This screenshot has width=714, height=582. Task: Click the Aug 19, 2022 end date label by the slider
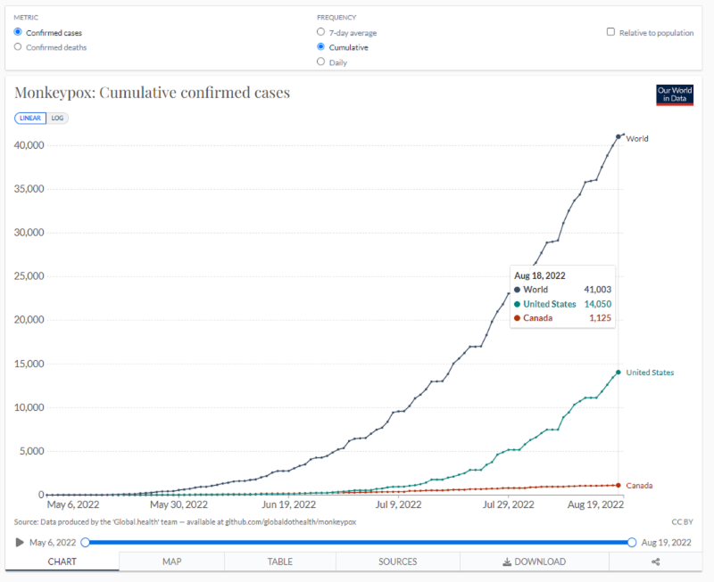(x=666, y=543)
